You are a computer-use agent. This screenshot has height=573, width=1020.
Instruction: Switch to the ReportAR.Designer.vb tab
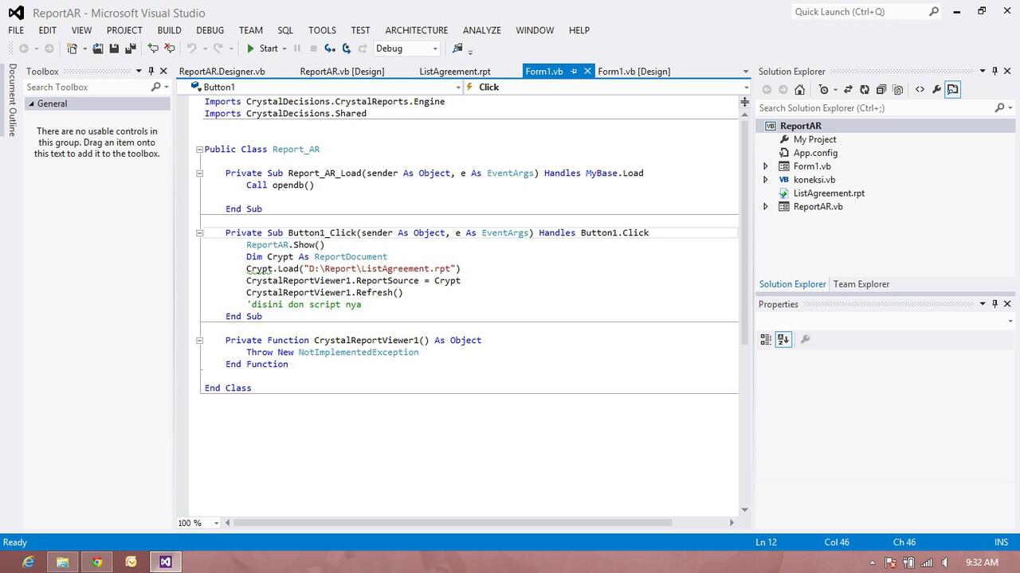(x=222, y=72)
